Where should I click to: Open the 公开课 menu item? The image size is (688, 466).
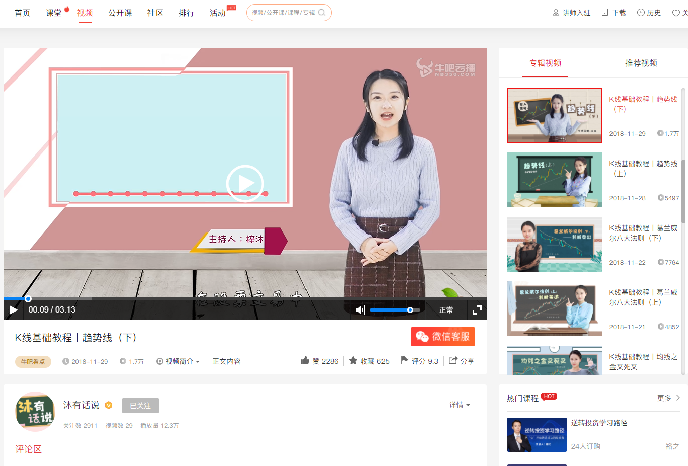click(x=120, y=13)
